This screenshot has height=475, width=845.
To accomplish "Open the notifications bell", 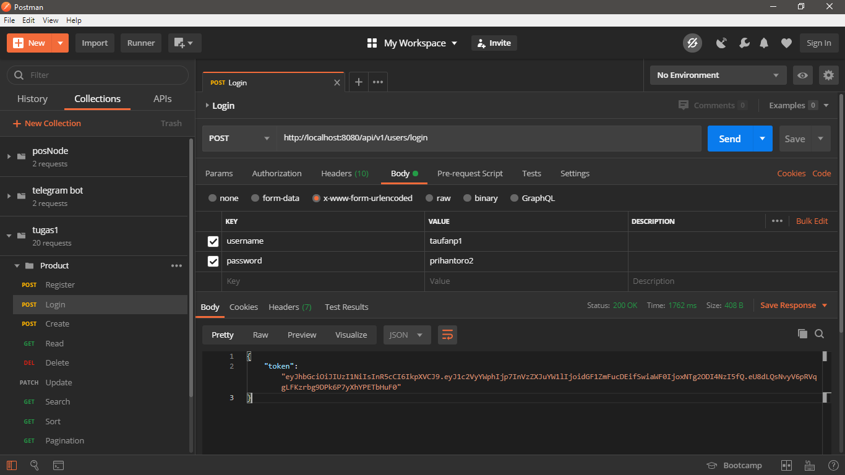I will coord(764,43).
